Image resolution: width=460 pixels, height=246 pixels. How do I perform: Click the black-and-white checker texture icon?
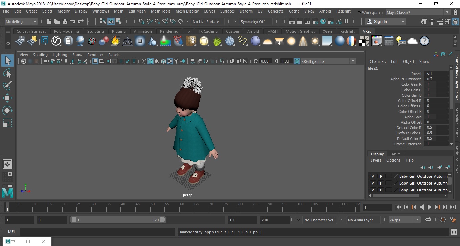[364, 41]
